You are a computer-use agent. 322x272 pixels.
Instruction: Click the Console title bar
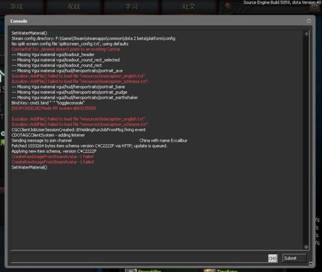click(159, 21)
